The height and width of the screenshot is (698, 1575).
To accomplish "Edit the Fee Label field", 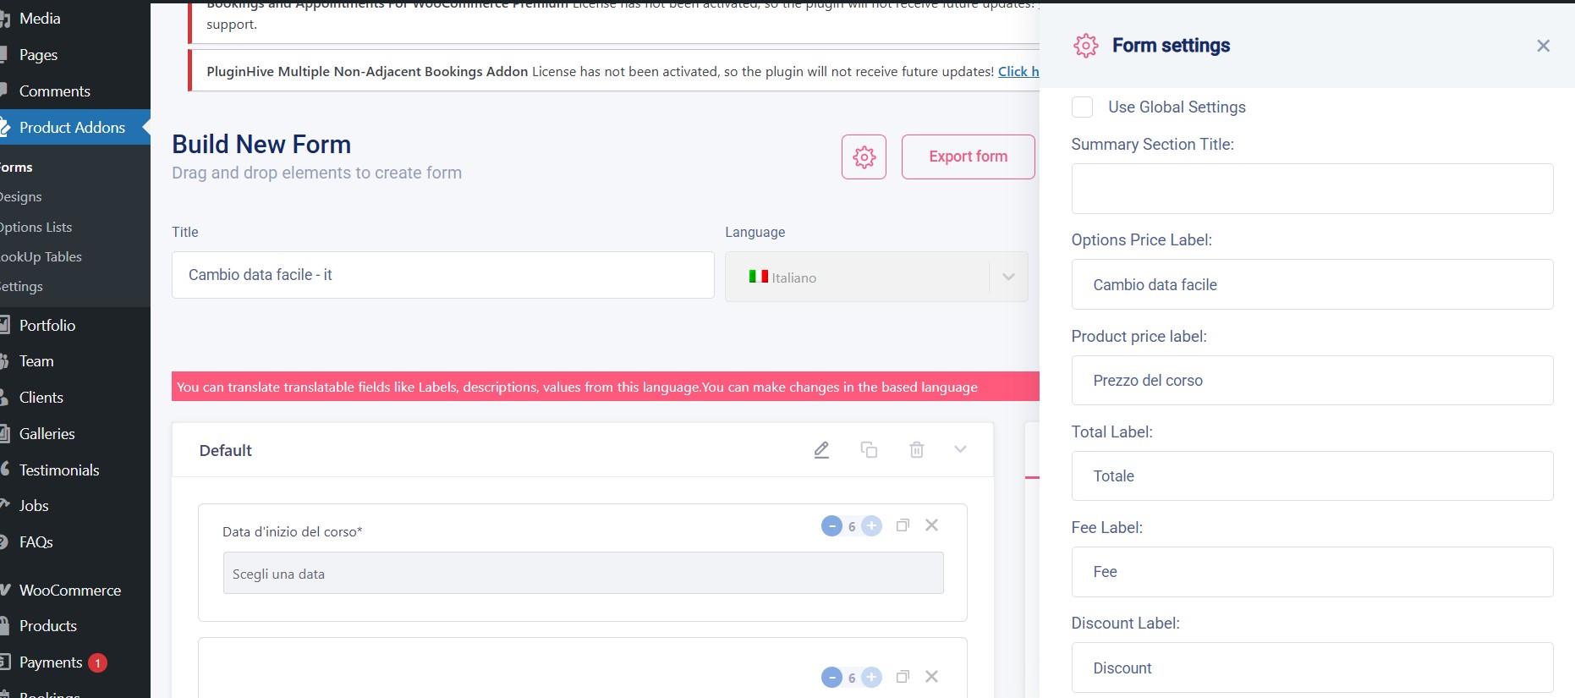I will 1312,572.
